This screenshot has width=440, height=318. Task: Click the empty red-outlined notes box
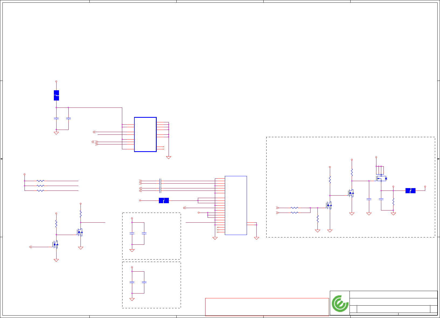click(267, 307)
